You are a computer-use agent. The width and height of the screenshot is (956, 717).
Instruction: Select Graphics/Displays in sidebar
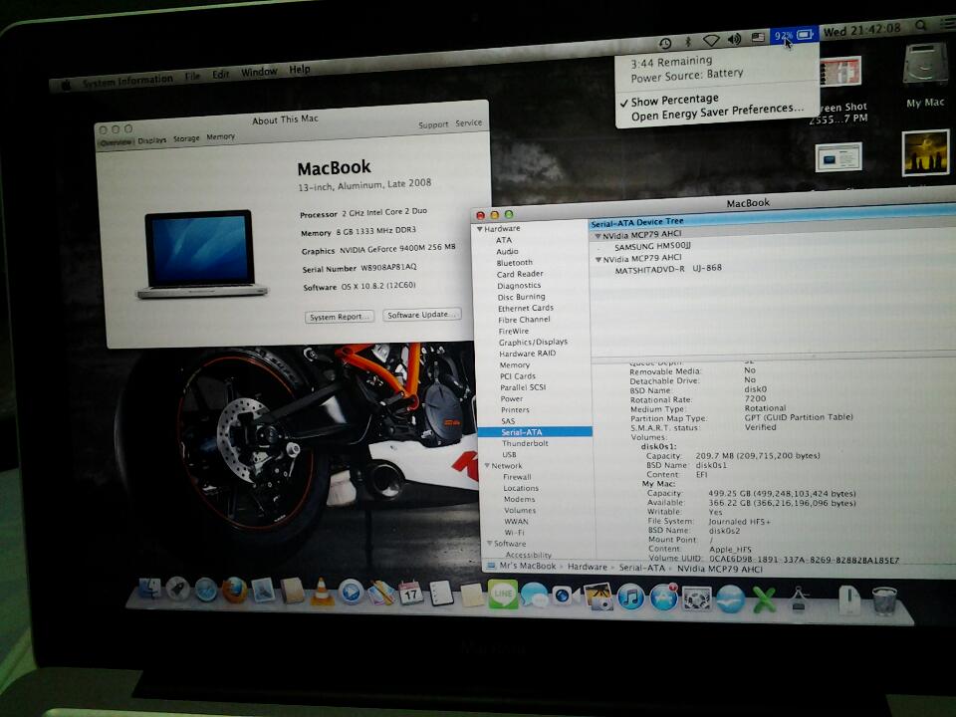(x=533, y=342)
